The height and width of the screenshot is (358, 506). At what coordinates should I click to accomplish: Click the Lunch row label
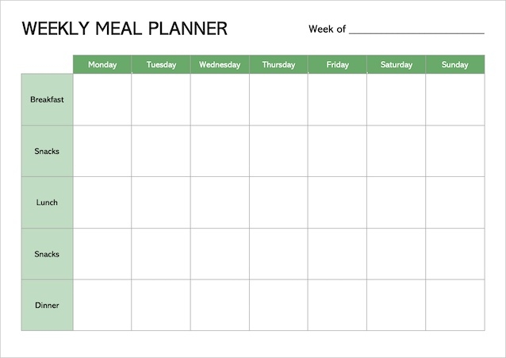47,202
